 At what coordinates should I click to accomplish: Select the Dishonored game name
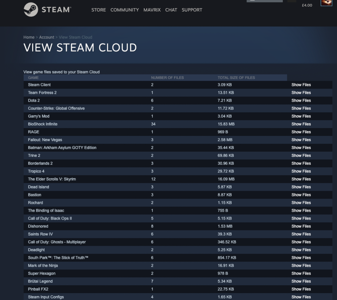[x=38, y=226]
